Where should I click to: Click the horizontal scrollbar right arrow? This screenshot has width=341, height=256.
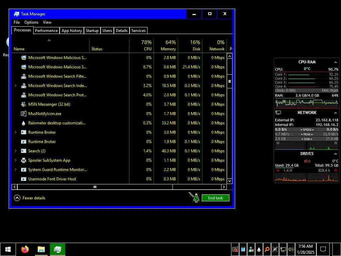click(x=224, y=187)
